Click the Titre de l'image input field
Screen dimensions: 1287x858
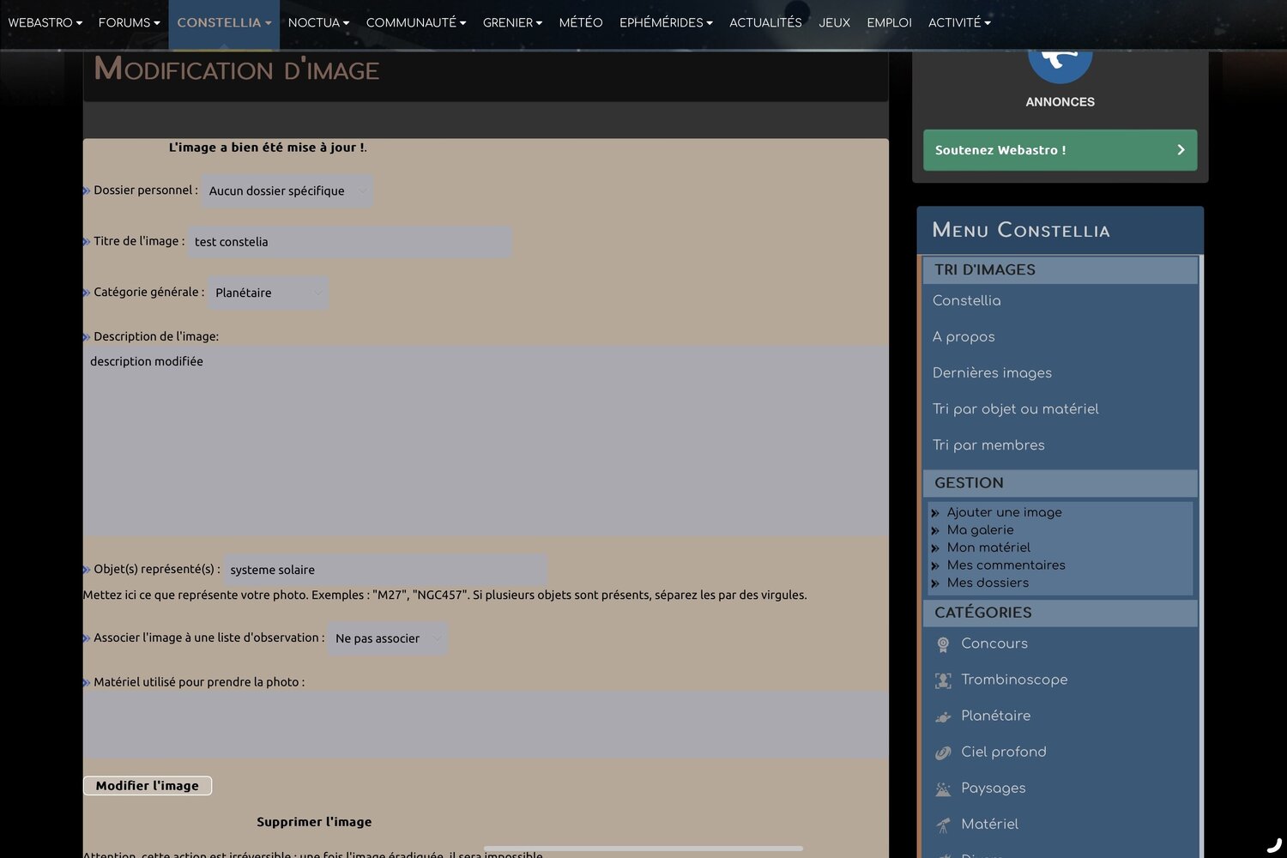click(349, 242)
